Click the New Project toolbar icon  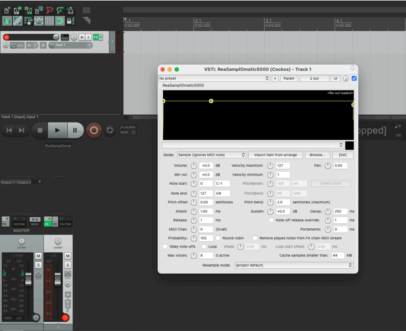point(7,11)
